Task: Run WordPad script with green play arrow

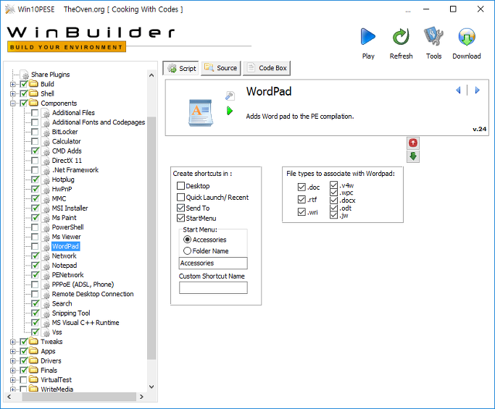Action: (x=230, y=111)
